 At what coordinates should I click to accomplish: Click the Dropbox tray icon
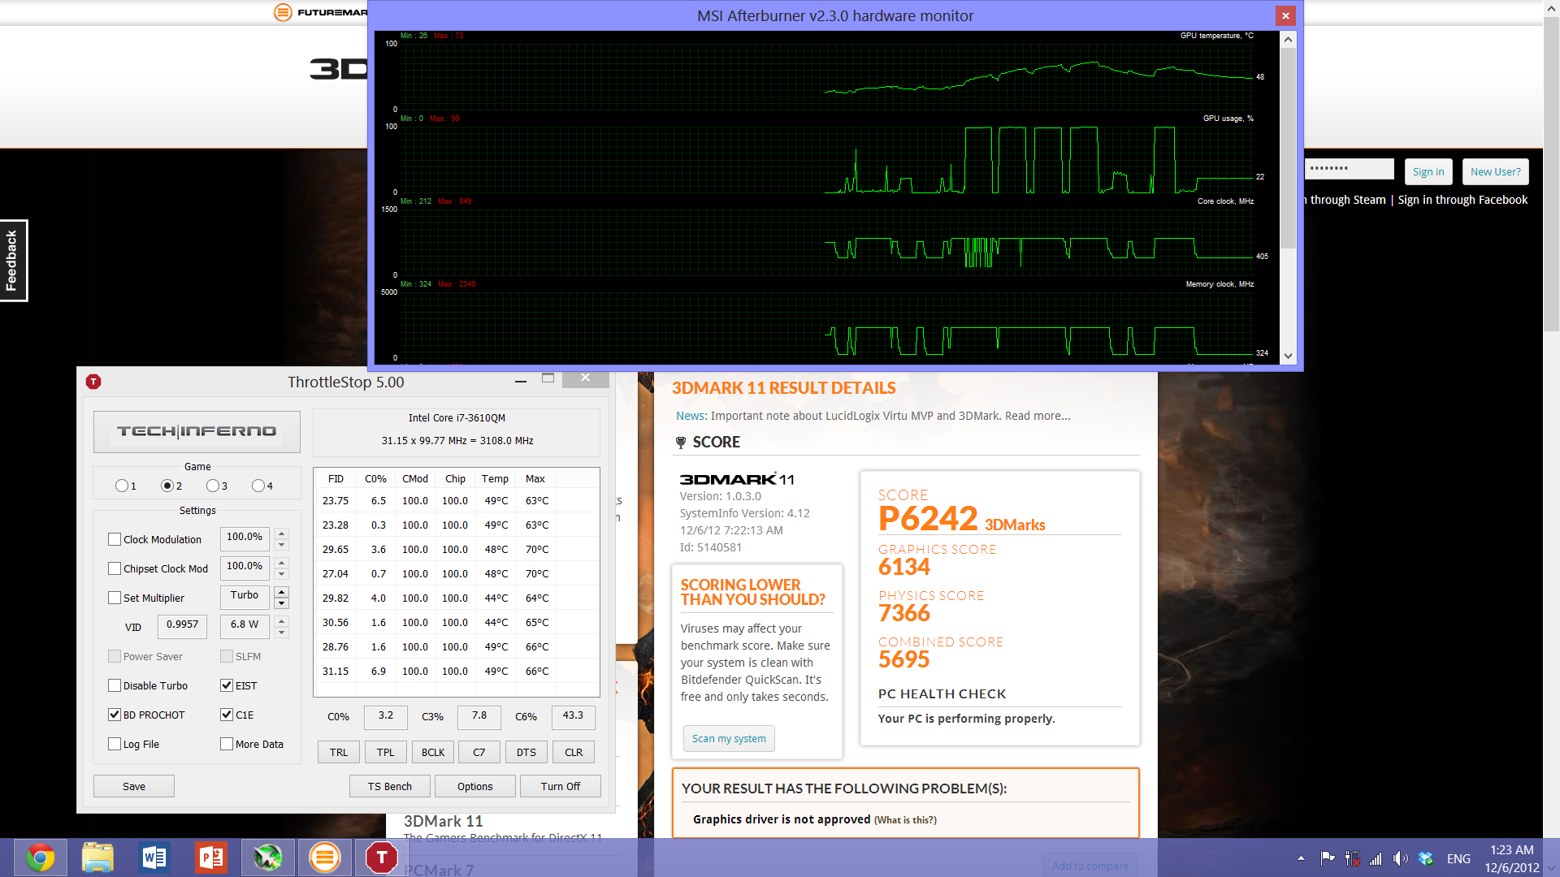(1426, 858)
